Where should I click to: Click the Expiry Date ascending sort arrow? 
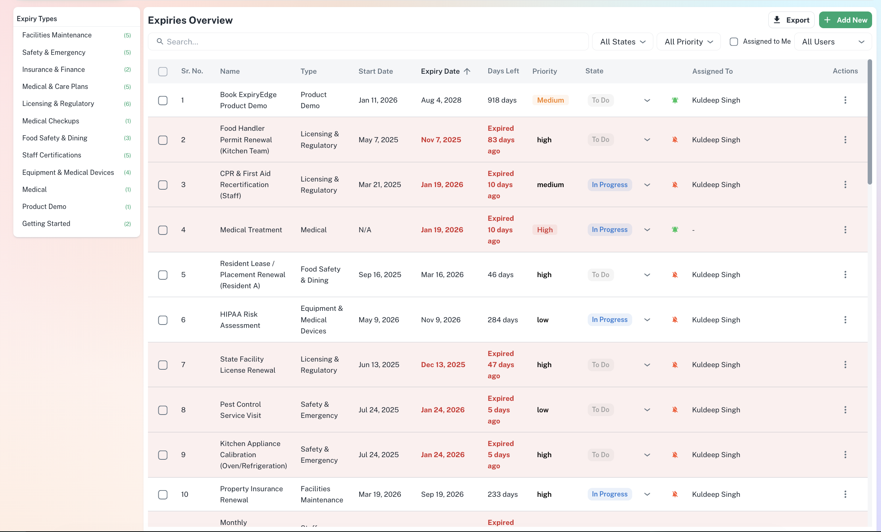[467, 71]
